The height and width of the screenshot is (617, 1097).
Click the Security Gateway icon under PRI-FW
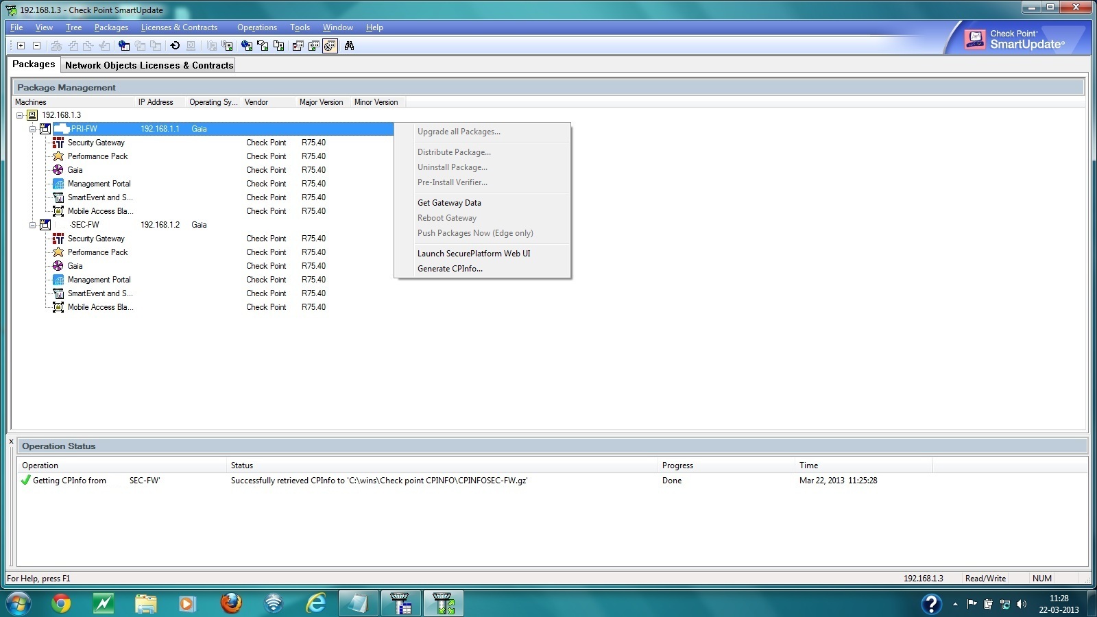(x=58, y=143)
